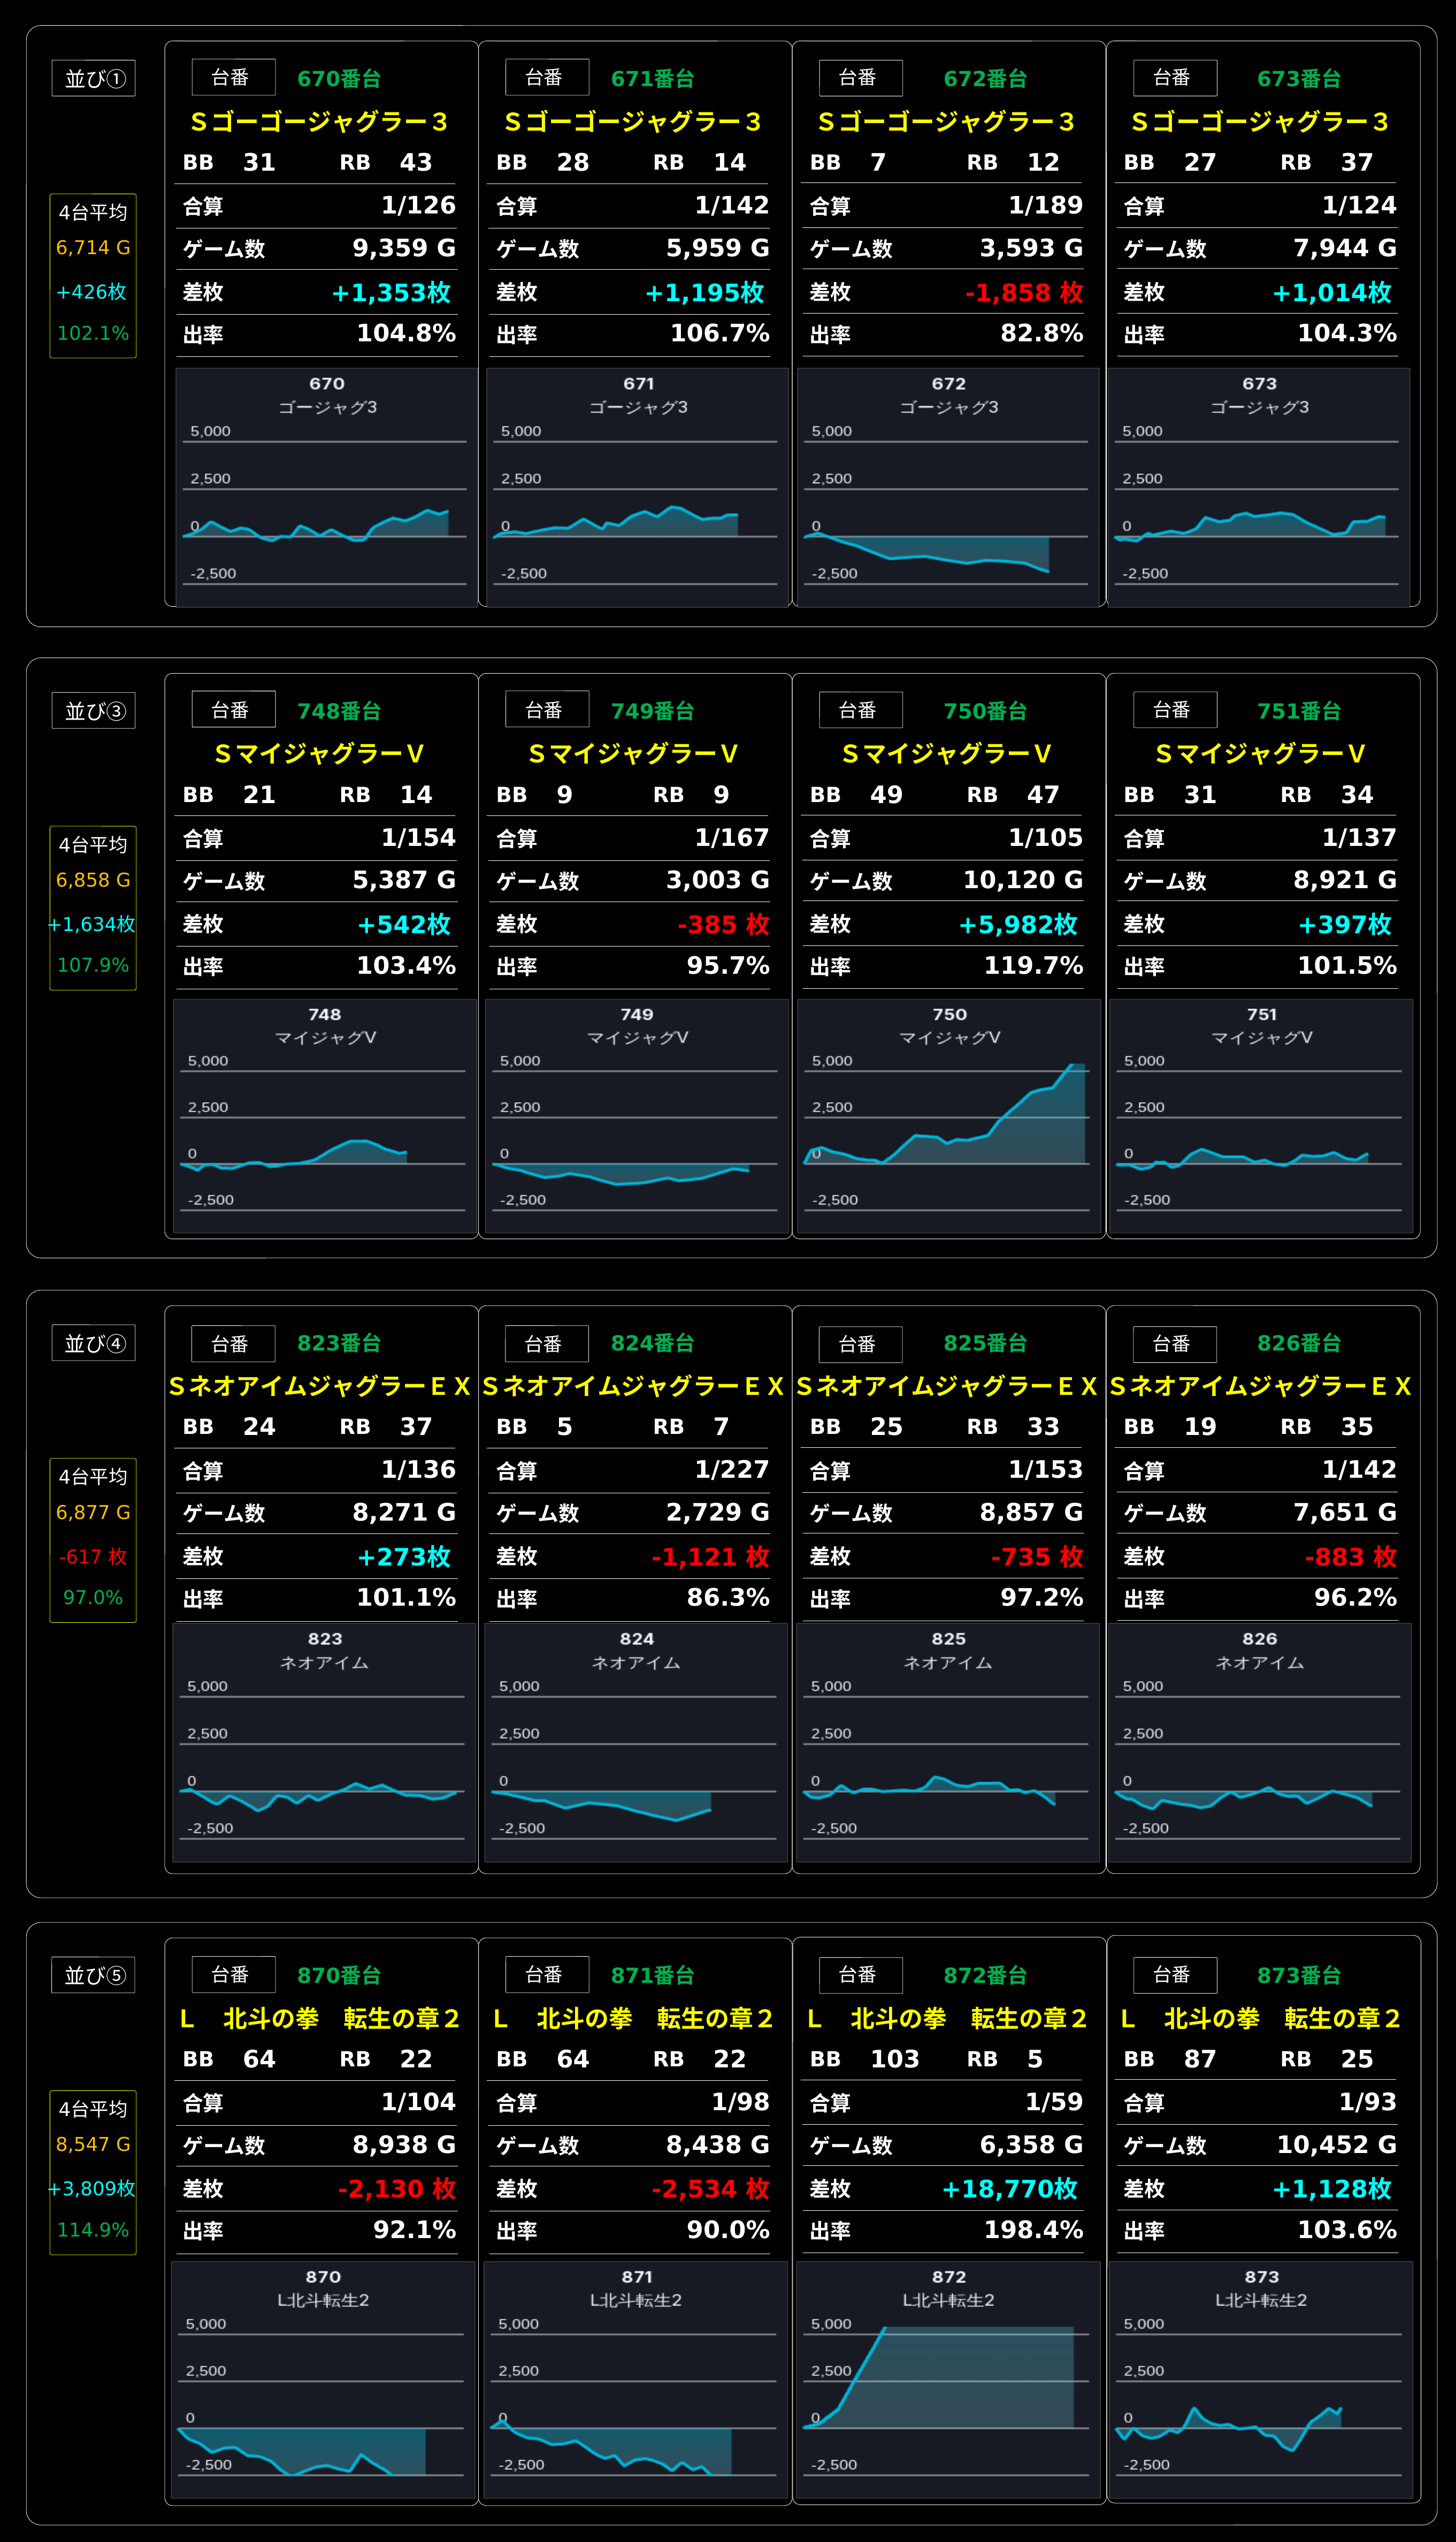The image size is (1456, 2542).
Task: Click the 1/105 combined probability
Action: coord(1046,838)
